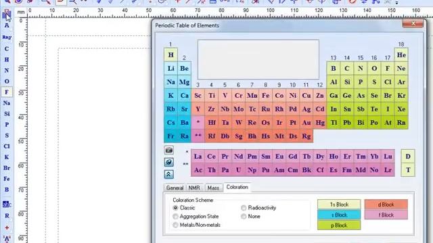The image size is (433, 243).
Task: Click the single-asterisk lanthanide placeholder cell
Action: pos(198,123)
